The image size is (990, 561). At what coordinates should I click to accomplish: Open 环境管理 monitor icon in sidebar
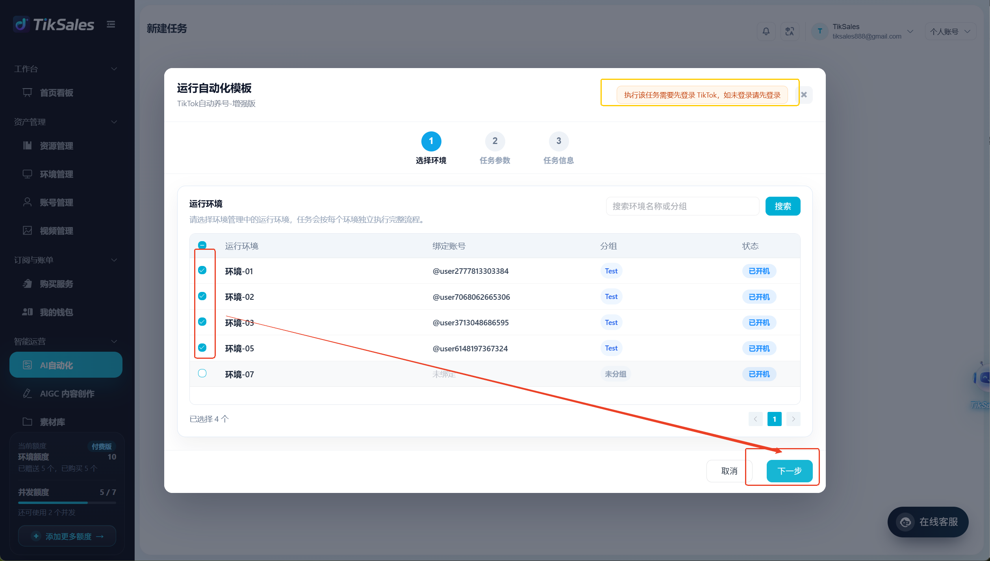27,174
